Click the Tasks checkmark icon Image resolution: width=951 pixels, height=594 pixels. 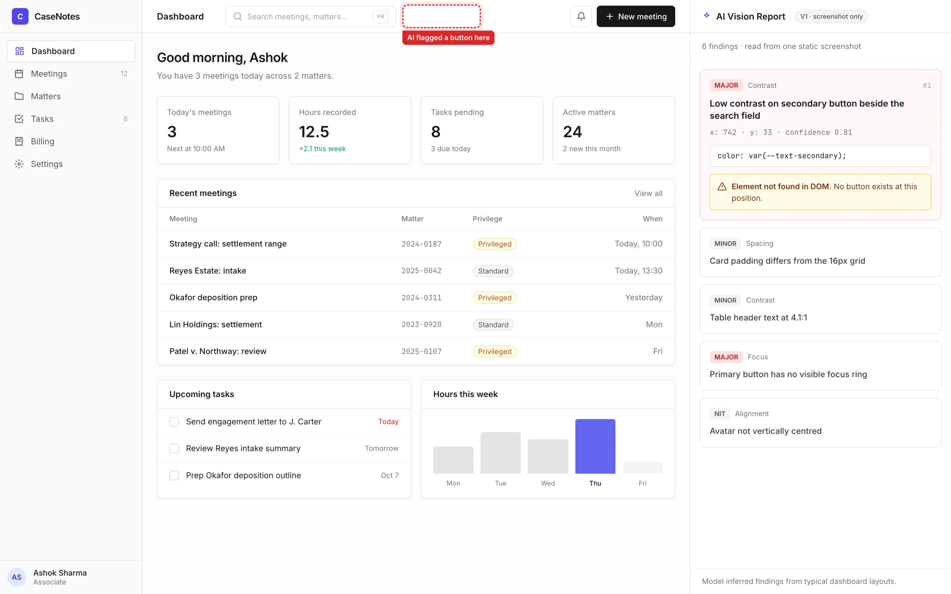(x=19, y=119)
